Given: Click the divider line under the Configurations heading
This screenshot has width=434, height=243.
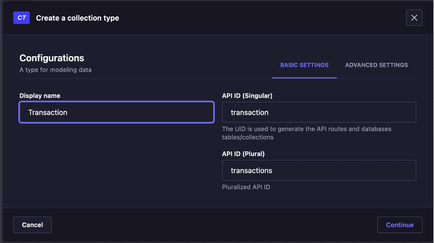Looking at the screenshot, I should pyautogui.click(x=144, y=78).
